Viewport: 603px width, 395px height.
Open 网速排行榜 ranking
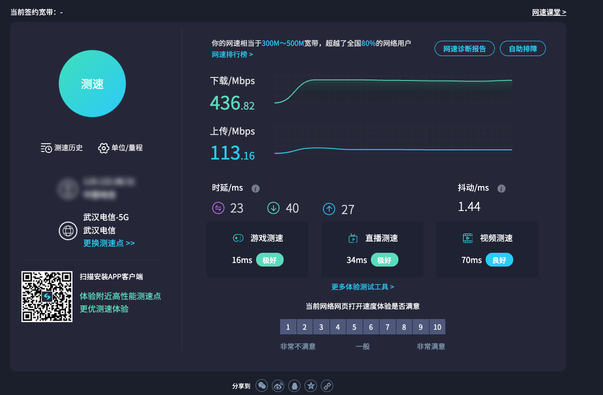tap(233, 54)
